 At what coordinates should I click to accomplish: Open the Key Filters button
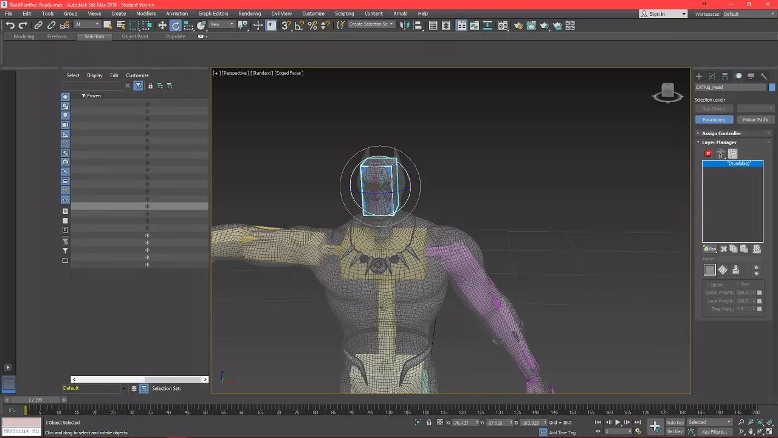point(715,432)
